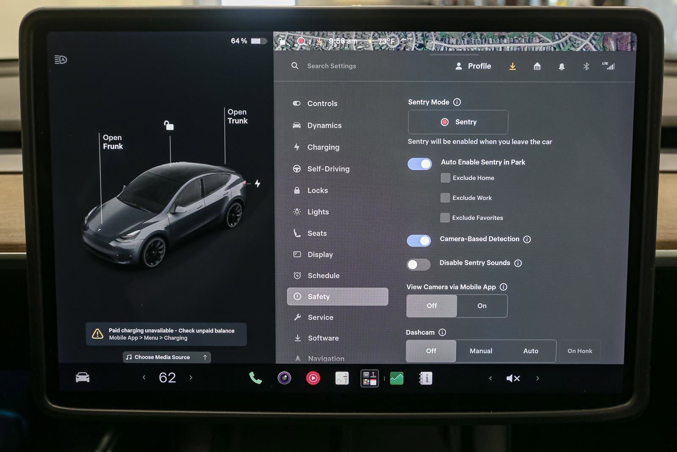Expand media source with up arrow
This screenshot has width=677, height=452.
[205, 358]
